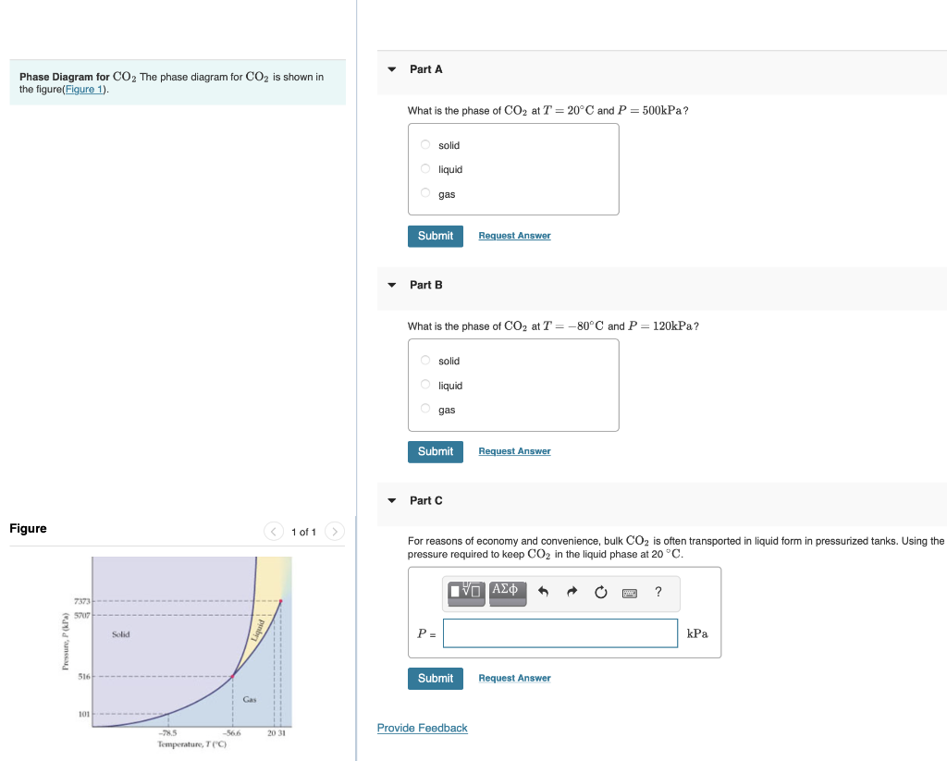
Task: Open keyboard shortcuts from equation toolbar
Action: click(x=629, y=593)
